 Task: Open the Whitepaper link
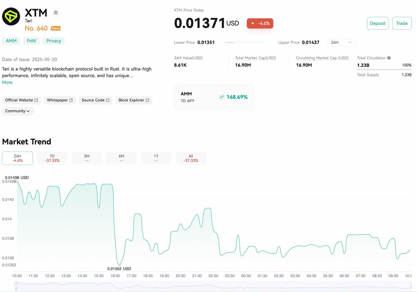[60, 100]
